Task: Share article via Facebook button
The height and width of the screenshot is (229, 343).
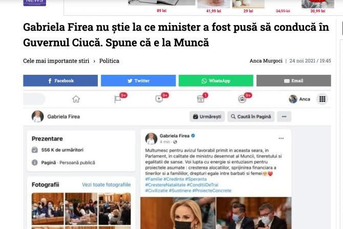Action: [x=60, y=80]
